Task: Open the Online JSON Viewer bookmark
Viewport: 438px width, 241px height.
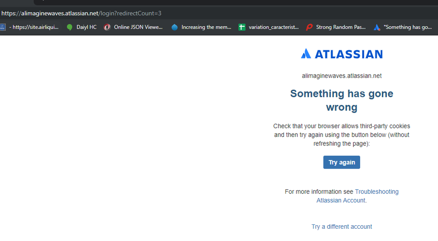Action: tap(133, 27)
